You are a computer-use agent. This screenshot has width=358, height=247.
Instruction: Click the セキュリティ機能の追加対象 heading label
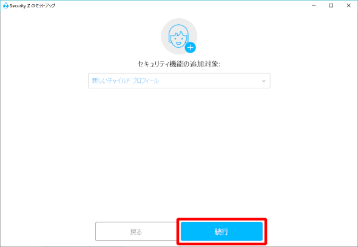click(179, 64)
